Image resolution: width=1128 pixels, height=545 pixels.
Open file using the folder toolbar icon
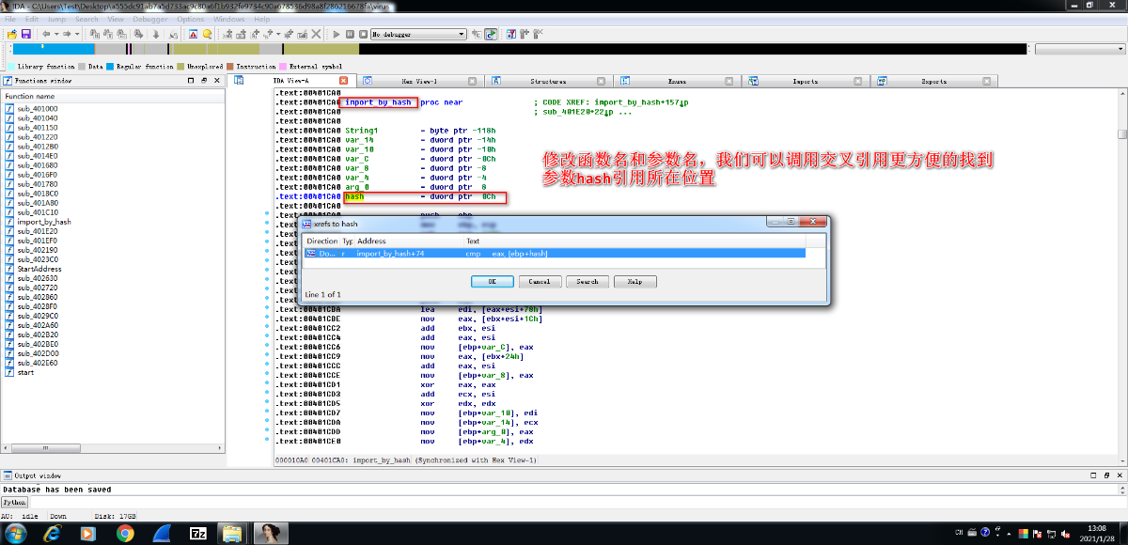[12, 34]
